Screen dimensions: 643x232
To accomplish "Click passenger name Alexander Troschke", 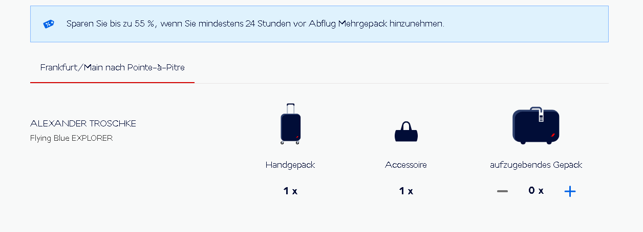I will tap(83, 123).
